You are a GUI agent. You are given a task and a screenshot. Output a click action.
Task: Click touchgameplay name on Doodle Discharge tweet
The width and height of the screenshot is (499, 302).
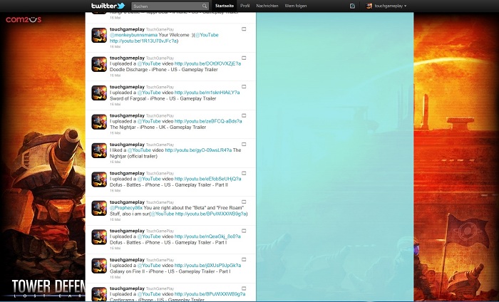(x=128, y=58)
